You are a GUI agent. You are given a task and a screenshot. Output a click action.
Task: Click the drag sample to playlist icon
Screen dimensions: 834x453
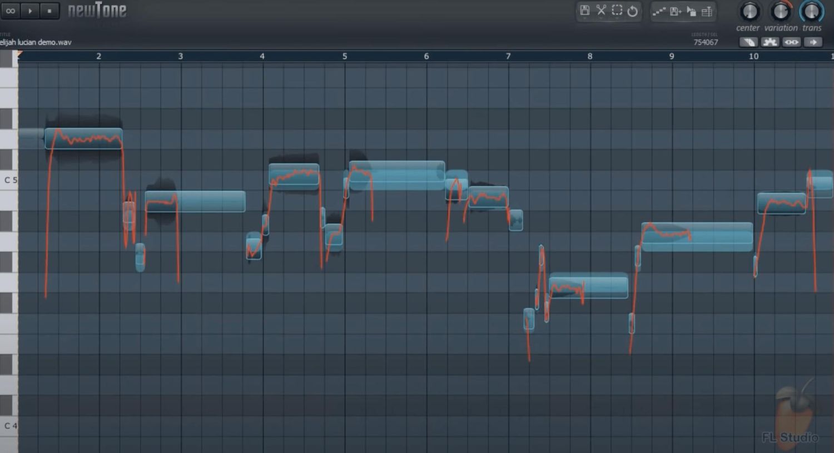691,11
